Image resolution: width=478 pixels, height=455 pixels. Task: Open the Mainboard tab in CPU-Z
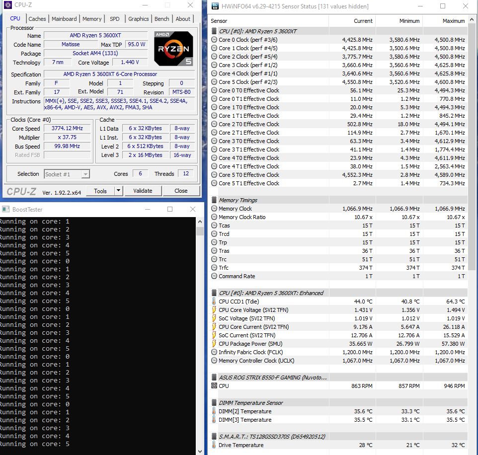(64, 19)
